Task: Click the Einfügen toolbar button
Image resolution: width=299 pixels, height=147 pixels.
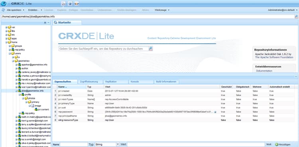Action: [73, 10]
